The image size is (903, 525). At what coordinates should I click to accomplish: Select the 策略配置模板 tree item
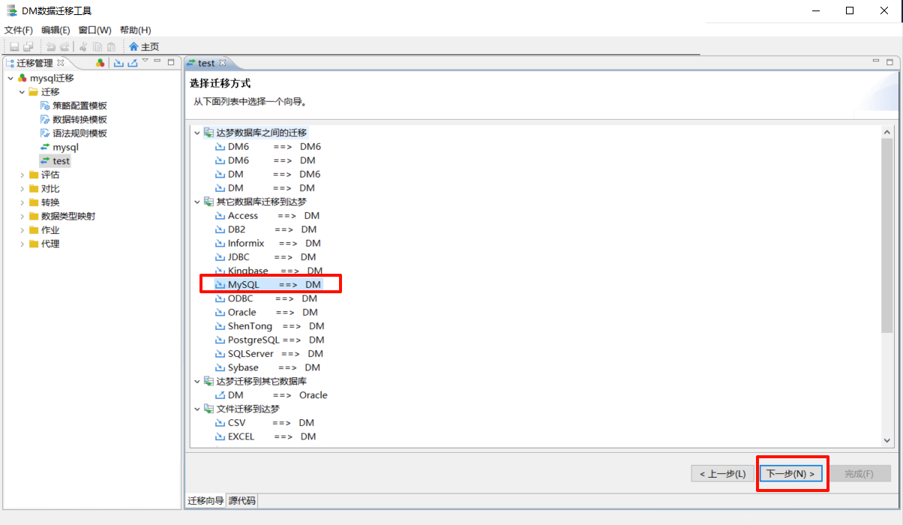coord(79,106)
